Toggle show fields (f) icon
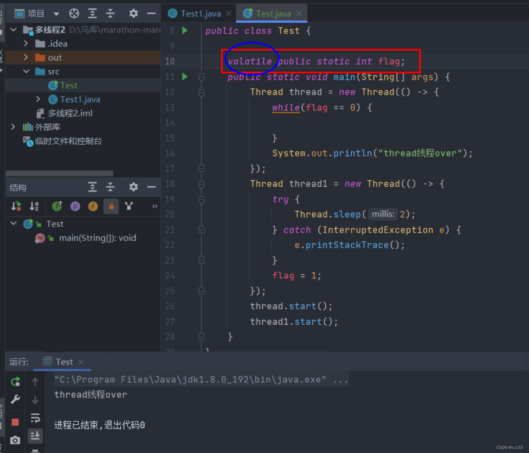Viewport: 529px width, 453px height. [x=93, y=206]
